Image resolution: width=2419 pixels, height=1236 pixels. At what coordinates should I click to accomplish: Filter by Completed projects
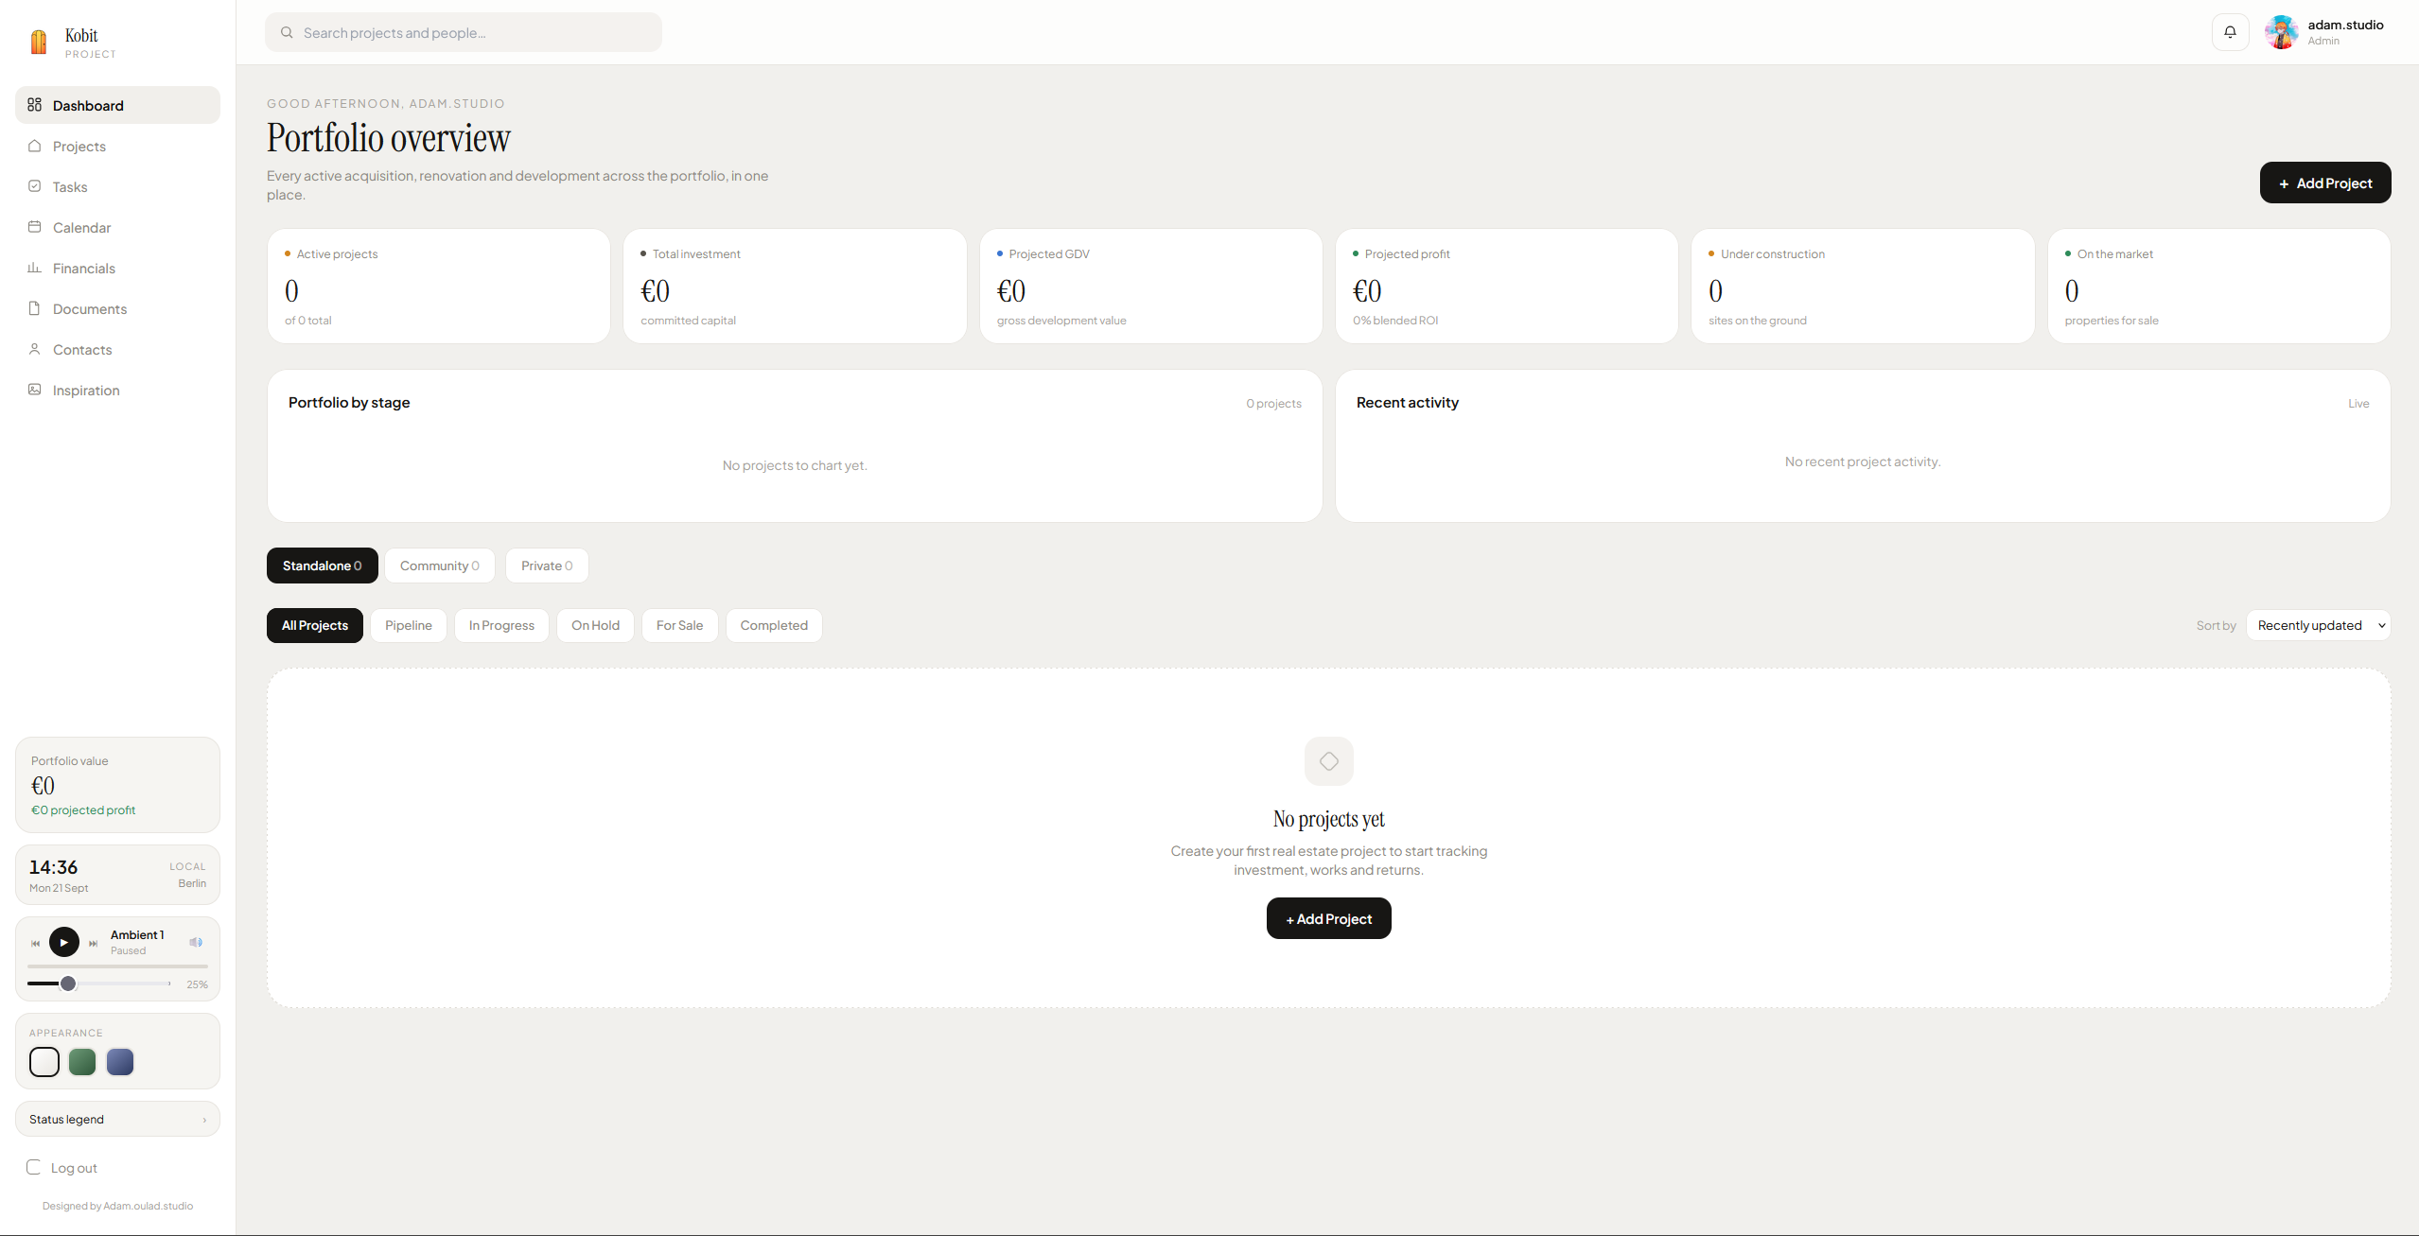[x=774, y=625]
